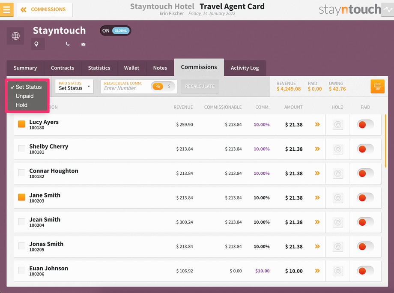
Task: Open the hamburger main menu
Action: (x=6, y=9)
